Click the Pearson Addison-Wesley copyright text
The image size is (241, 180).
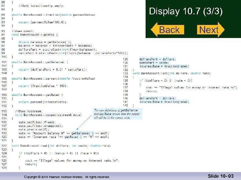[x=67, y=177]
